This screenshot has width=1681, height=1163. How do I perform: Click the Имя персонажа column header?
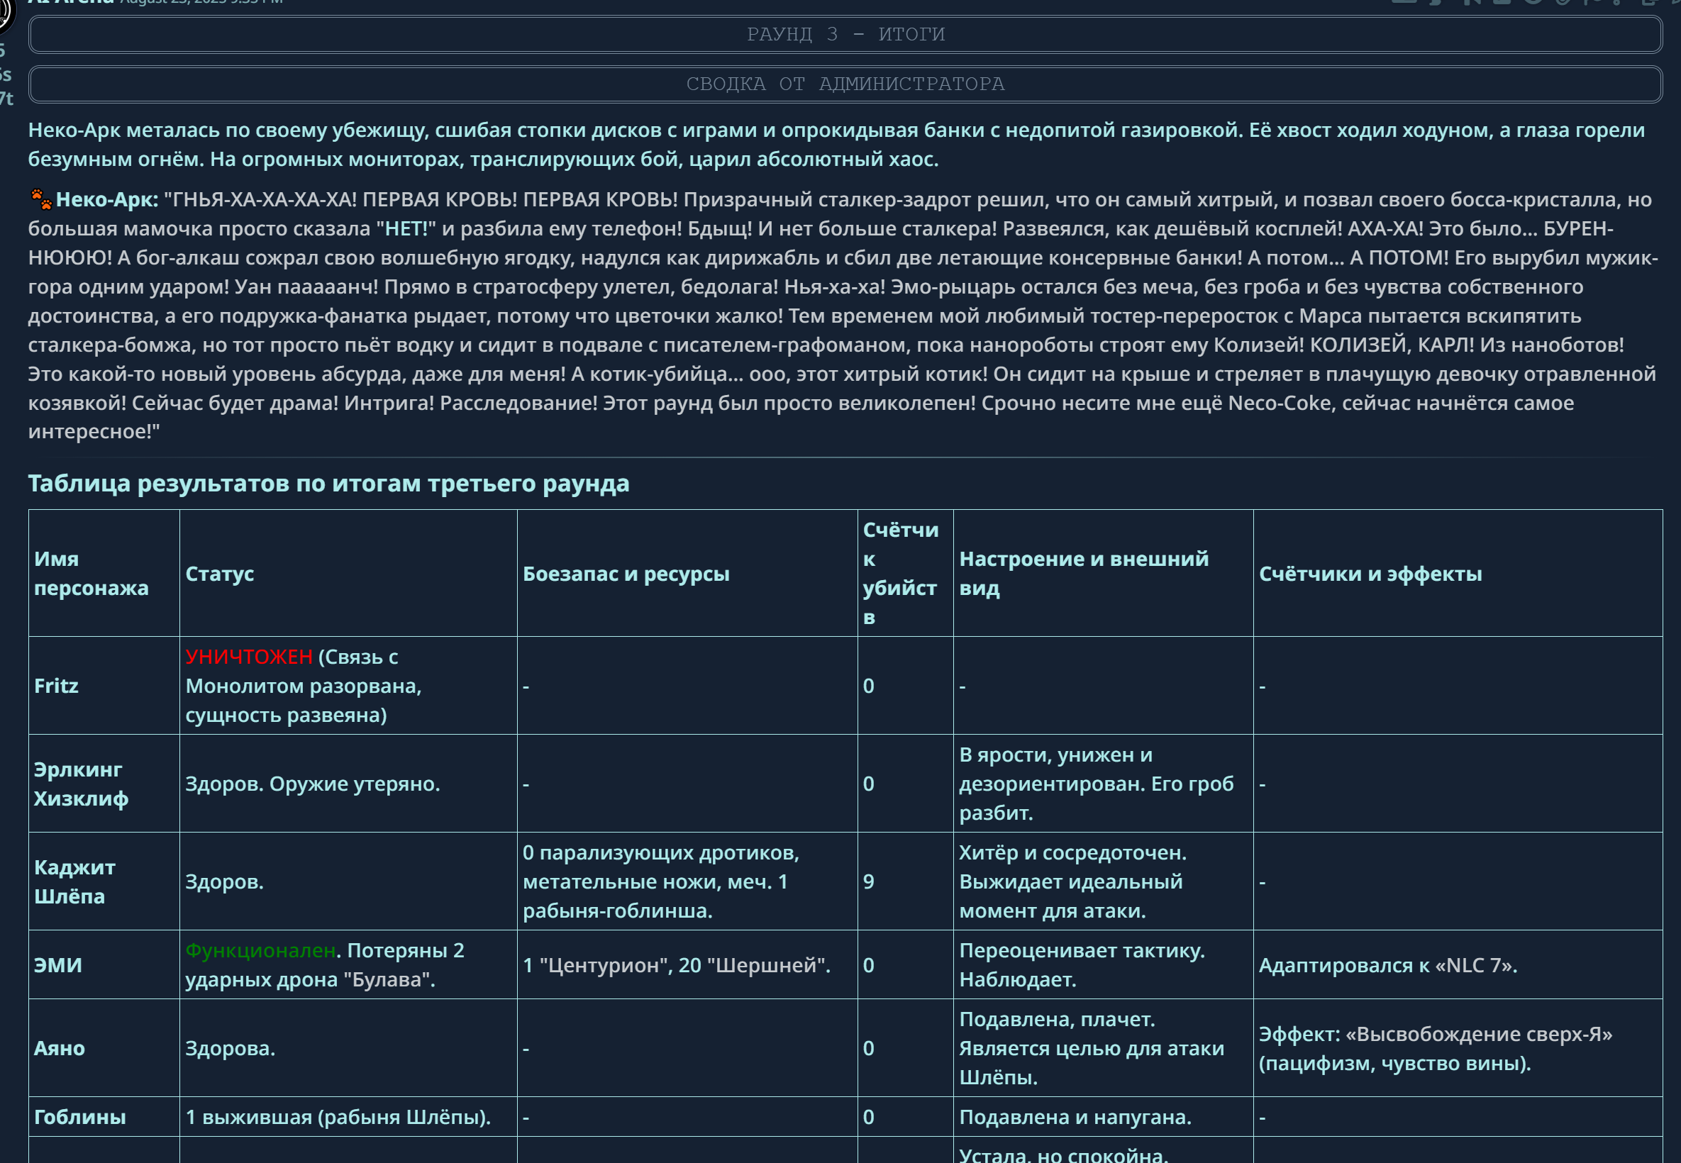coord(91,574)
